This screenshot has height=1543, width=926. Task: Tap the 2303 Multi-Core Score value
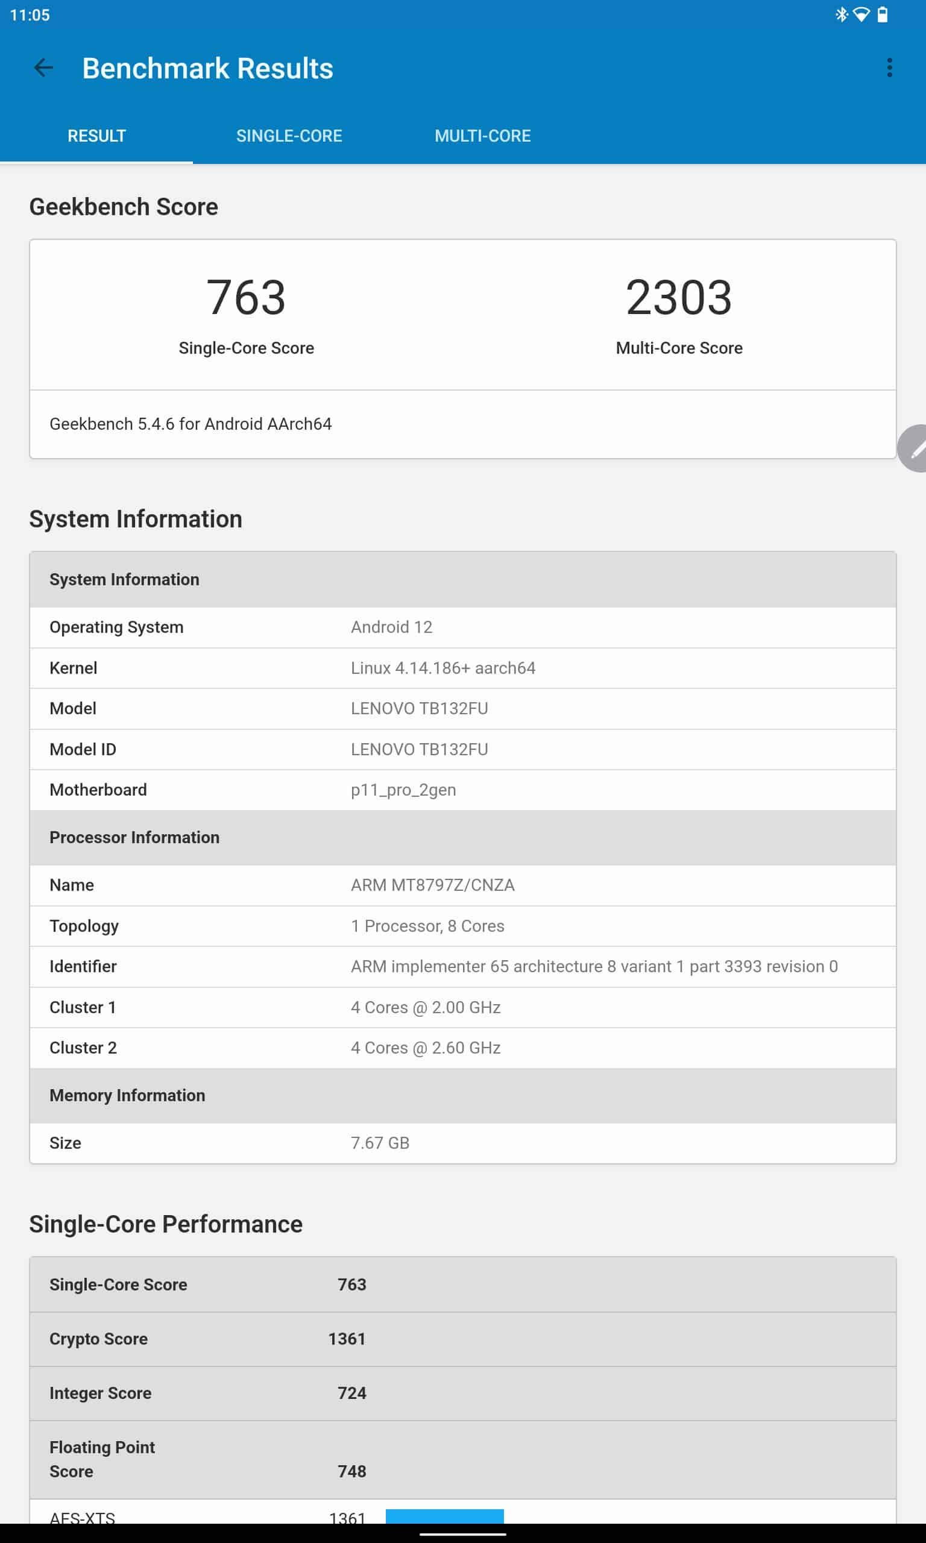[678, 298]
